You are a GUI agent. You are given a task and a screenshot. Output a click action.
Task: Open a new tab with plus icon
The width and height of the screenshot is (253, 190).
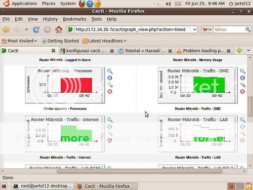click(x=239, y=50)
